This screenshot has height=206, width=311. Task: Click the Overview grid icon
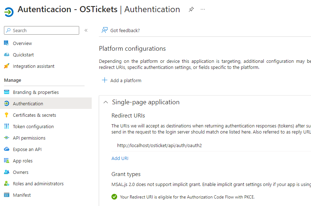(x=6, y=43)
